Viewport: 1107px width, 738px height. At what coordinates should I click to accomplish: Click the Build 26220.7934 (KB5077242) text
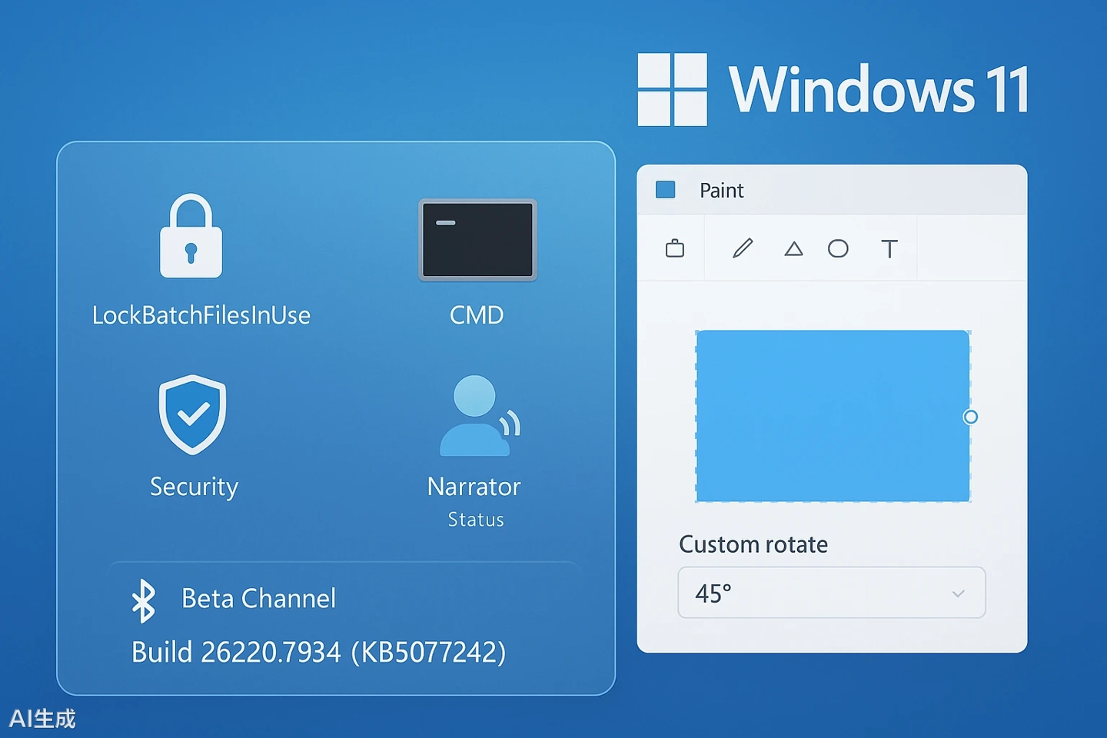point(320,652)
